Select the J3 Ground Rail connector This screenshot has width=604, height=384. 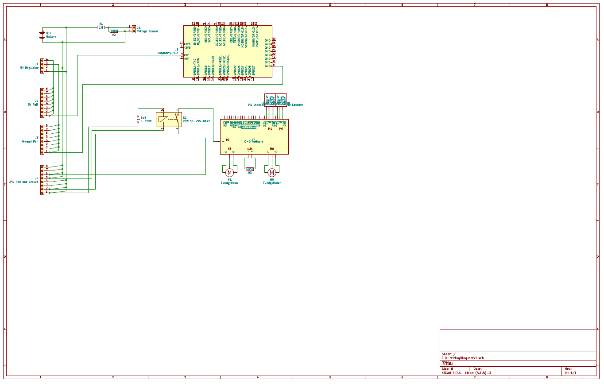pyautogui.click(x=43, y=139)
